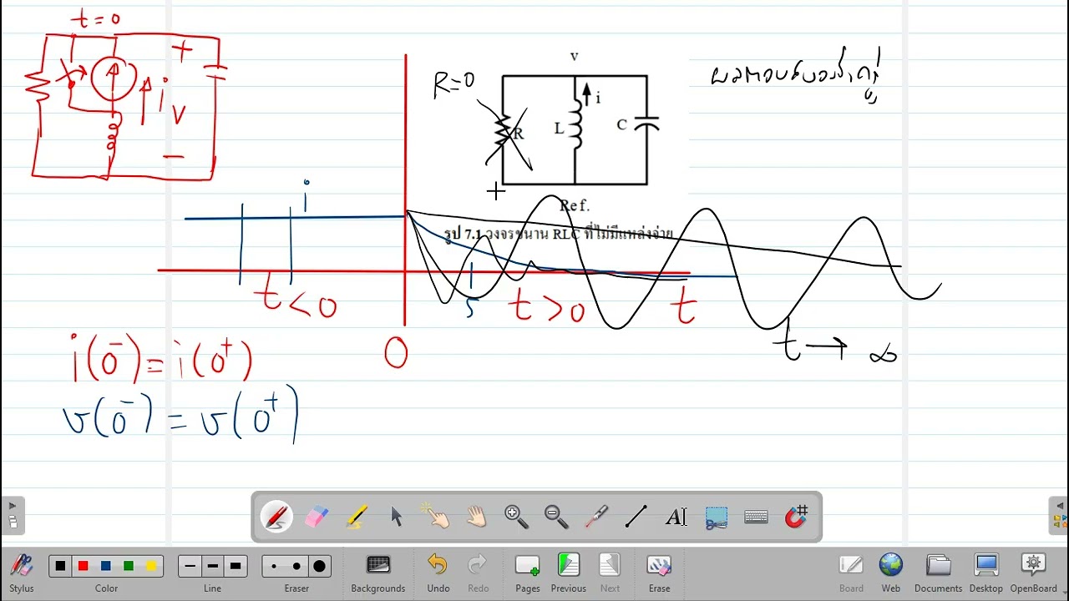Choose the thick line width
This screenshot has height=601, width=1069.
point(236,566)
